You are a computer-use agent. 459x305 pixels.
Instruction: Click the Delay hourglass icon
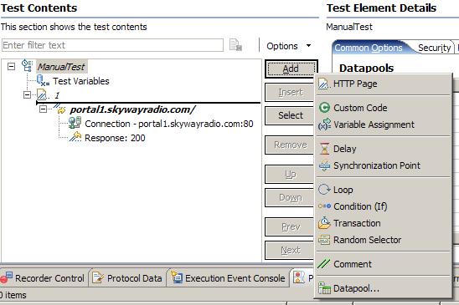click(x=324, y=149)
